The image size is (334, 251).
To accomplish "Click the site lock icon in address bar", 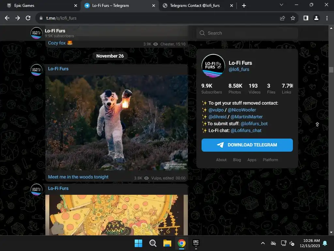I will (41, 18).
